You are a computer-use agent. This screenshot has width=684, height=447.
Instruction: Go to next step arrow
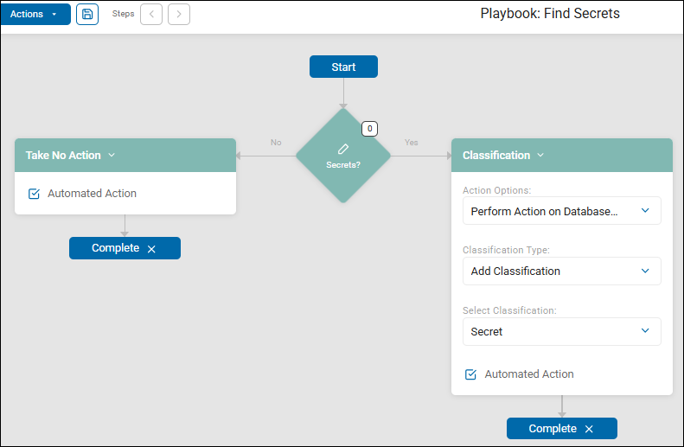179,14
